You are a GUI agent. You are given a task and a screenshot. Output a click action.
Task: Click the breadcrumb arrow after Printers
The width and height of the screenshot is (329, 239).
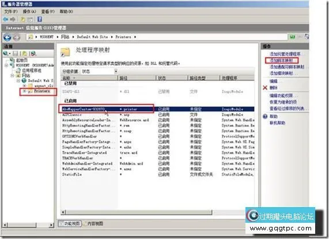pos(135,37)
